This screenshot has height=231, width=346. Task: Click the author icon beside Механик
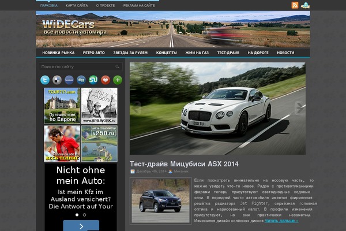(170, 172)
